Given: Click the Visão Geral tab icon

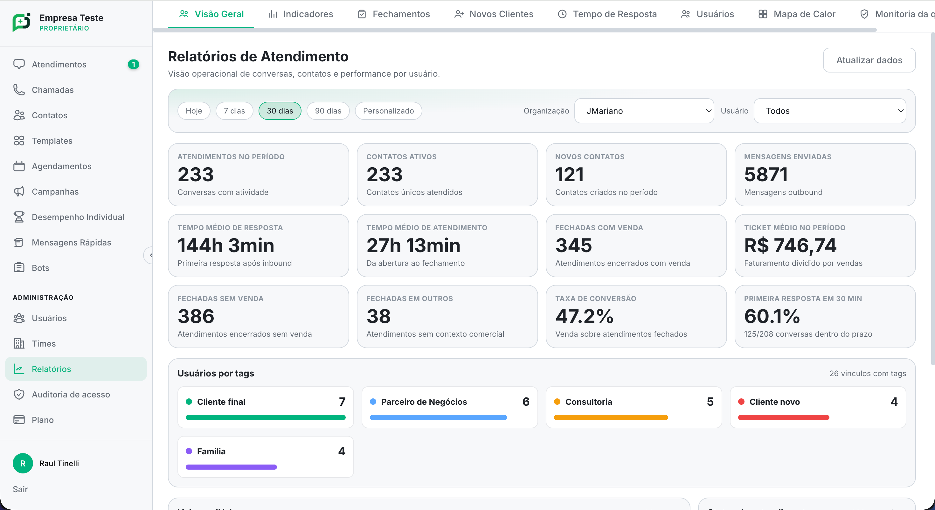Looking at the screenshot, I should (184, 14).
